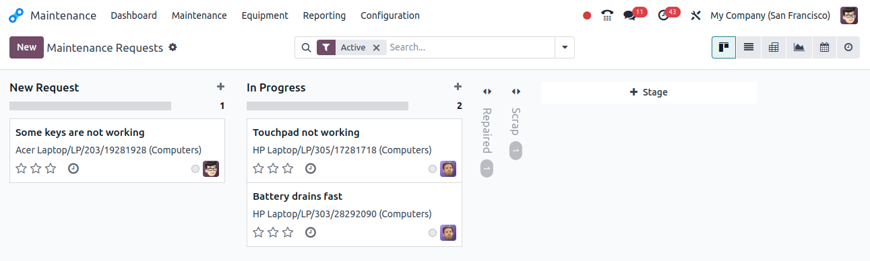Open the search options dropdown arrow
This screenshot has width=870, height=261.
(x=564, y=48)
